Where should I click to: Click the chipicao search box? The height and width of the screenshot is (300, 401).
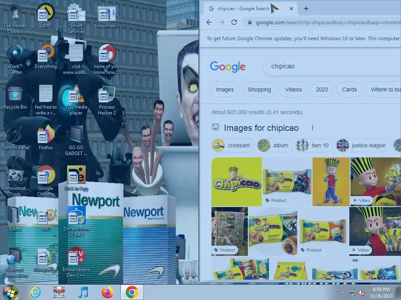point(332,66)
